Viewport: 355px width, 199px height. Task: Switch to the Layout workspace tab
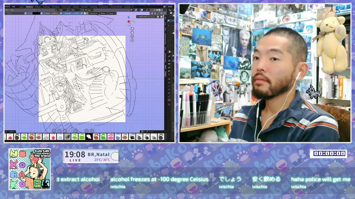tap(21, 7)
